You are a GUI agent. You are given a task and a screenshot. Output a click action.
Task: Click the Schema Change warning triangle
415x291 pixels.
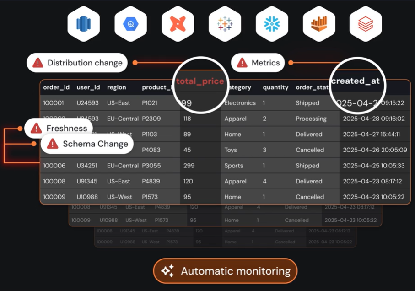tap(53, 144)
